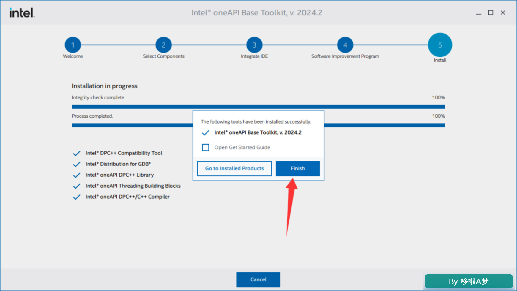The image size is (517, 291).
Task: Click the 'Open Get Started Guide' label
Action: [242, 147]
